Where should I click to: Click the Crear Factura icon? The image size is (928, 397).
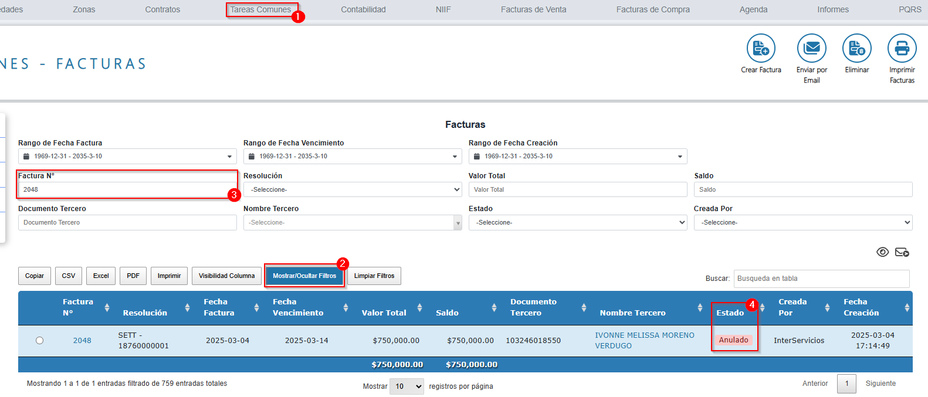pyautogui.click(x=761, y=49)
